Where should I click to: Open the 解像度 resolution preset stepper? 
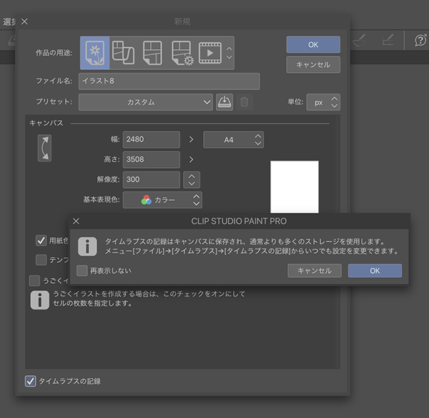(192, 179)
